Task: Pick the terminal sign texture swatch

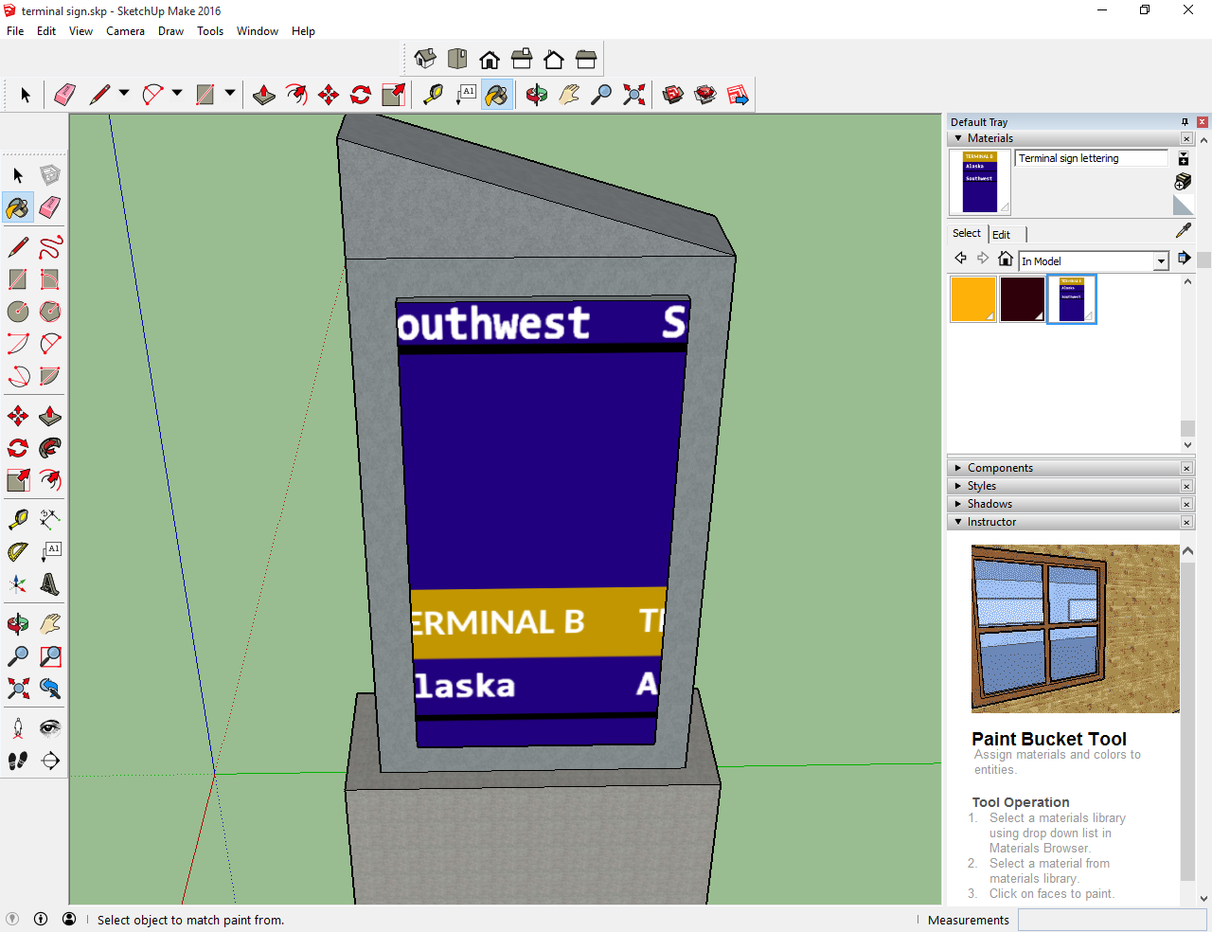Action: [x=1072, y=299]
